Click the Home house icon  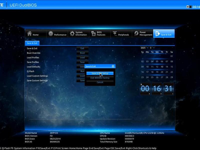point(29,33)
